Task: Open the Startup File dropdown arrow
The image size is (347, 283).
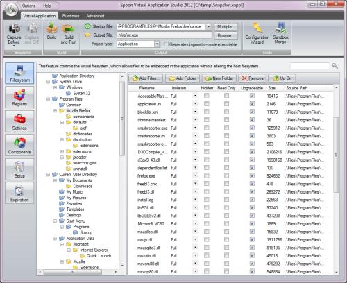Action: (208, 26)
